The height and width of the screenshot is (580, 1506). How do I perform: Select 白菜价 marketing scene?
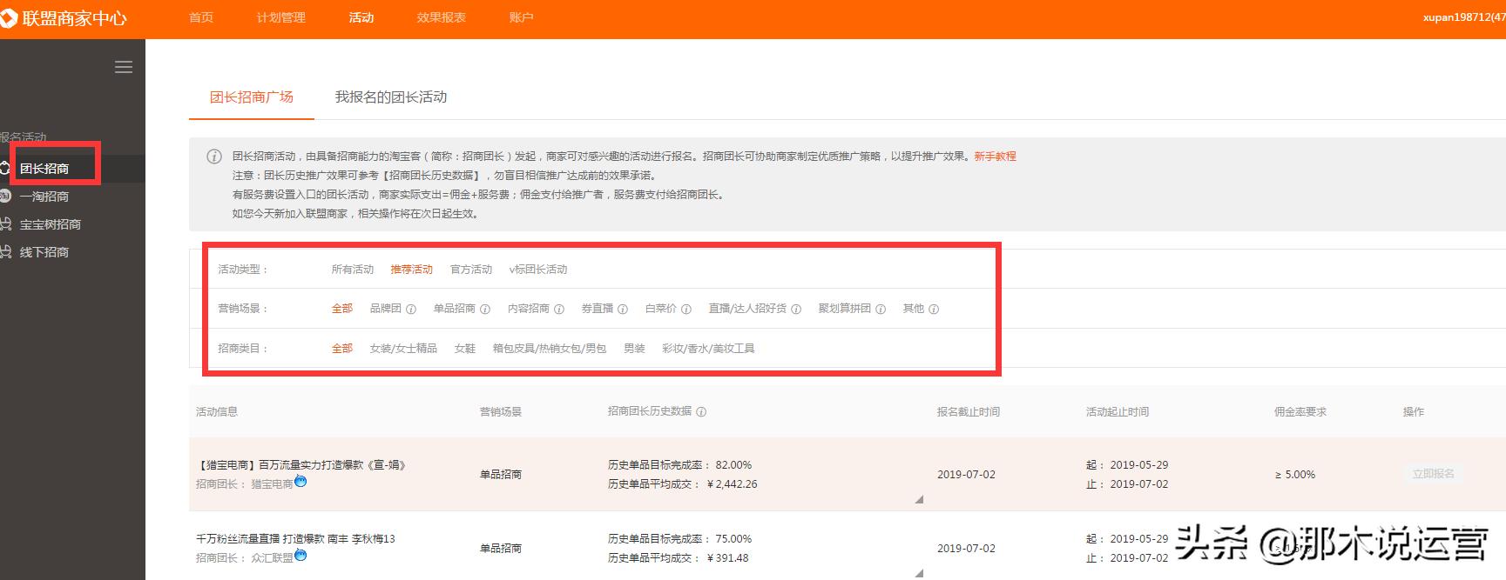[x=661, y=309]
